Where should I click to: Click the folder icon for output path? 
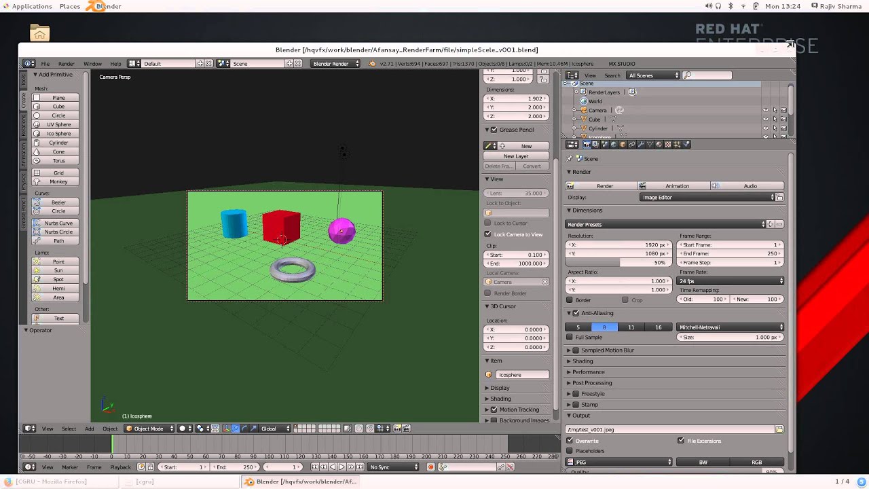pyautogui.click(x=779, y=429)
